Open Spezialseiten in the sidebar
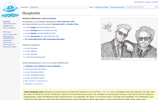The width and height of the screenshot is (160, 100). (7, 40)
